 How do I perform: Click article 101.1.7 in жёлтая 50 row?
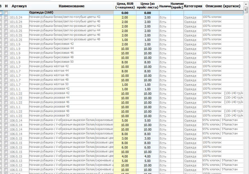point(15,85)
